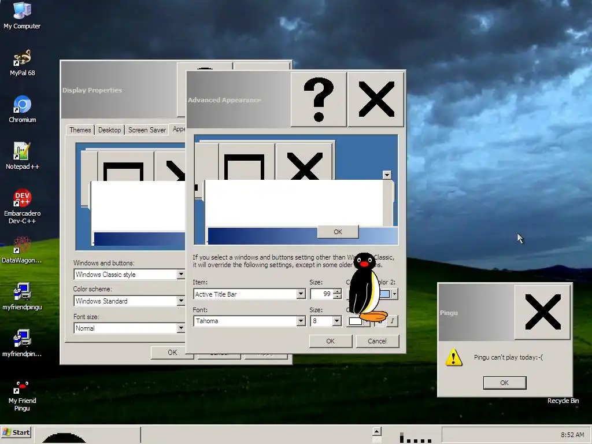Click the help question mark button in Advanced Appearance
This screenshot has width=592, height=444.
pos(319,99)
